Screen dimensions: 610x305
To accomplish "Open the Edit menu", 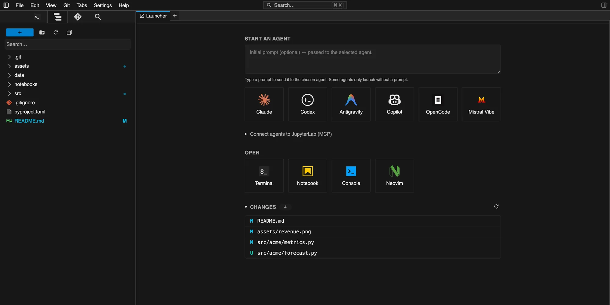I will 35,5.
